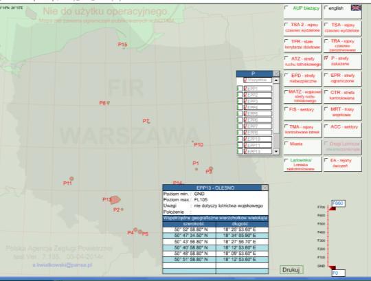This screenshot has width=371, height=281.
Task: Toggle the TRA rejony czasowo zarezerwowane checkbox
Action: click(x=326, y=41)
